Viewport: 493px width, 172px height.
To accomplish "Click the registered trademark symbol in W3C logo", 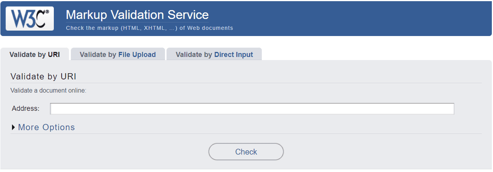I will coord(47,12).
